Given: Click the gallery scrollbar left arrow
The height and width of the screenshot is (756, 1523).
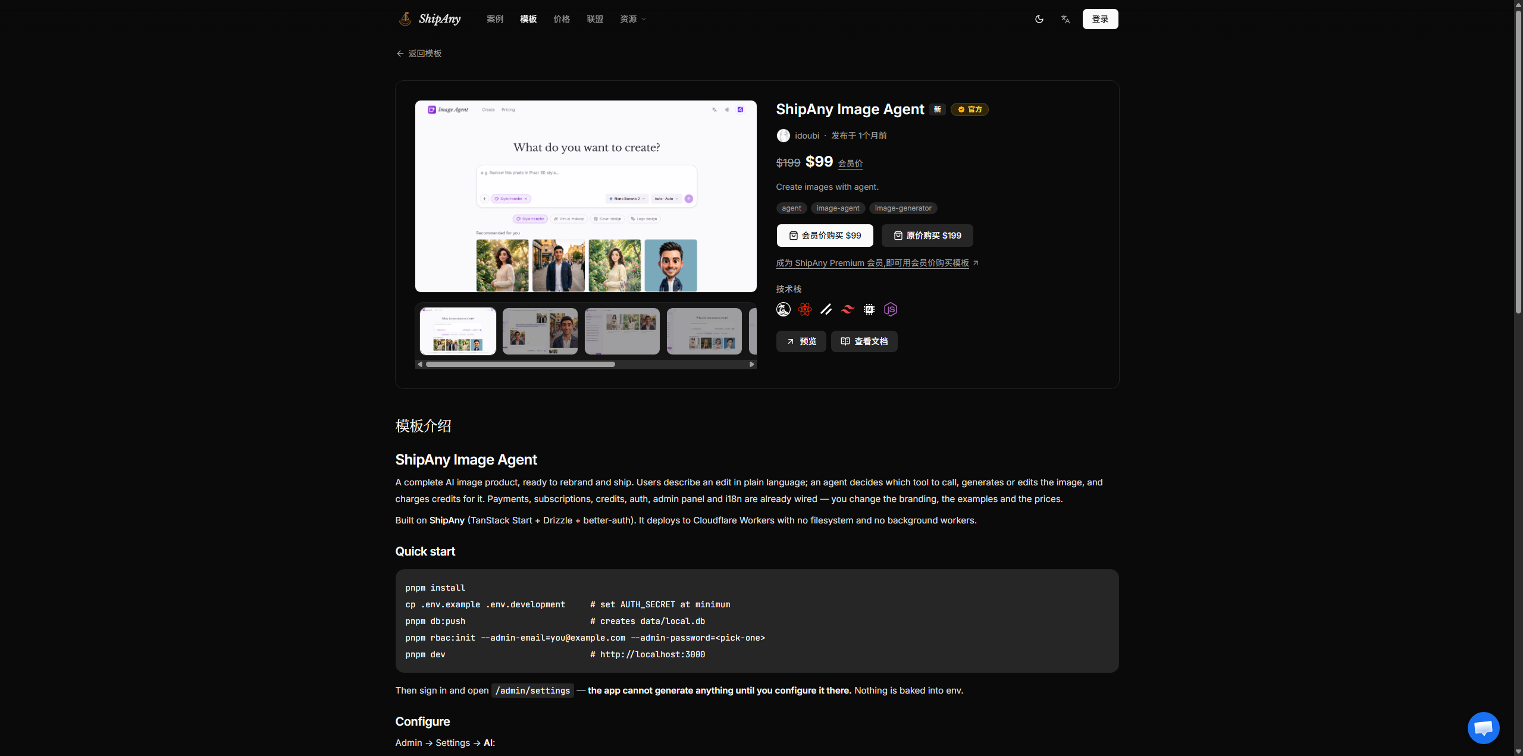Looking at the screenshot, I should click(420, 364).
